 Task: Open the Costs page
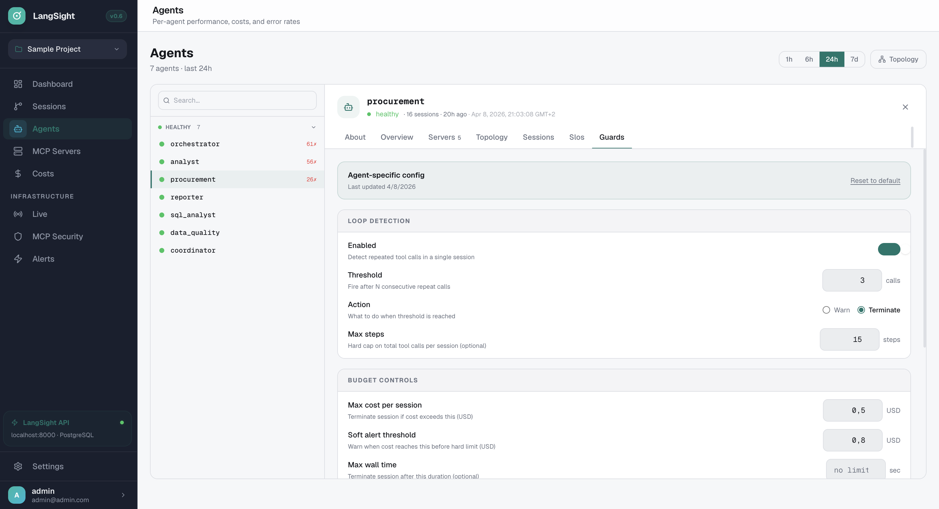click(x=68, y=174)
